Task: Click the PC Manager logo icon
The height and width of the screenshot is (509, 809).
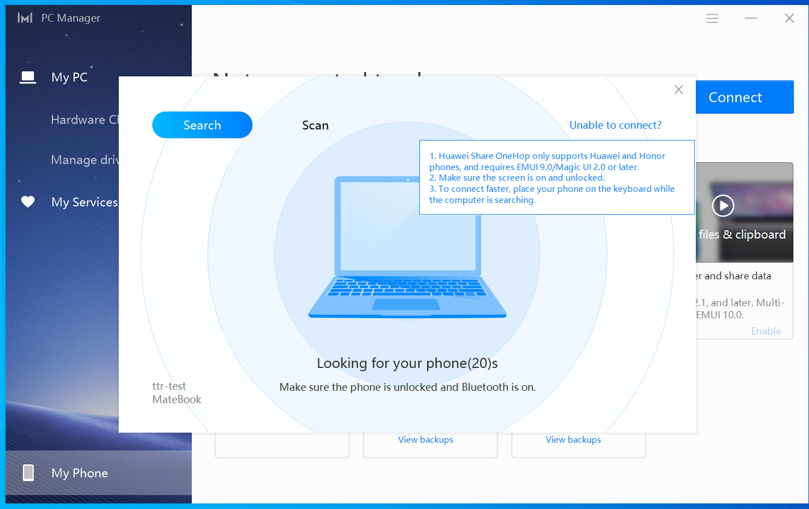Action: 25,18
